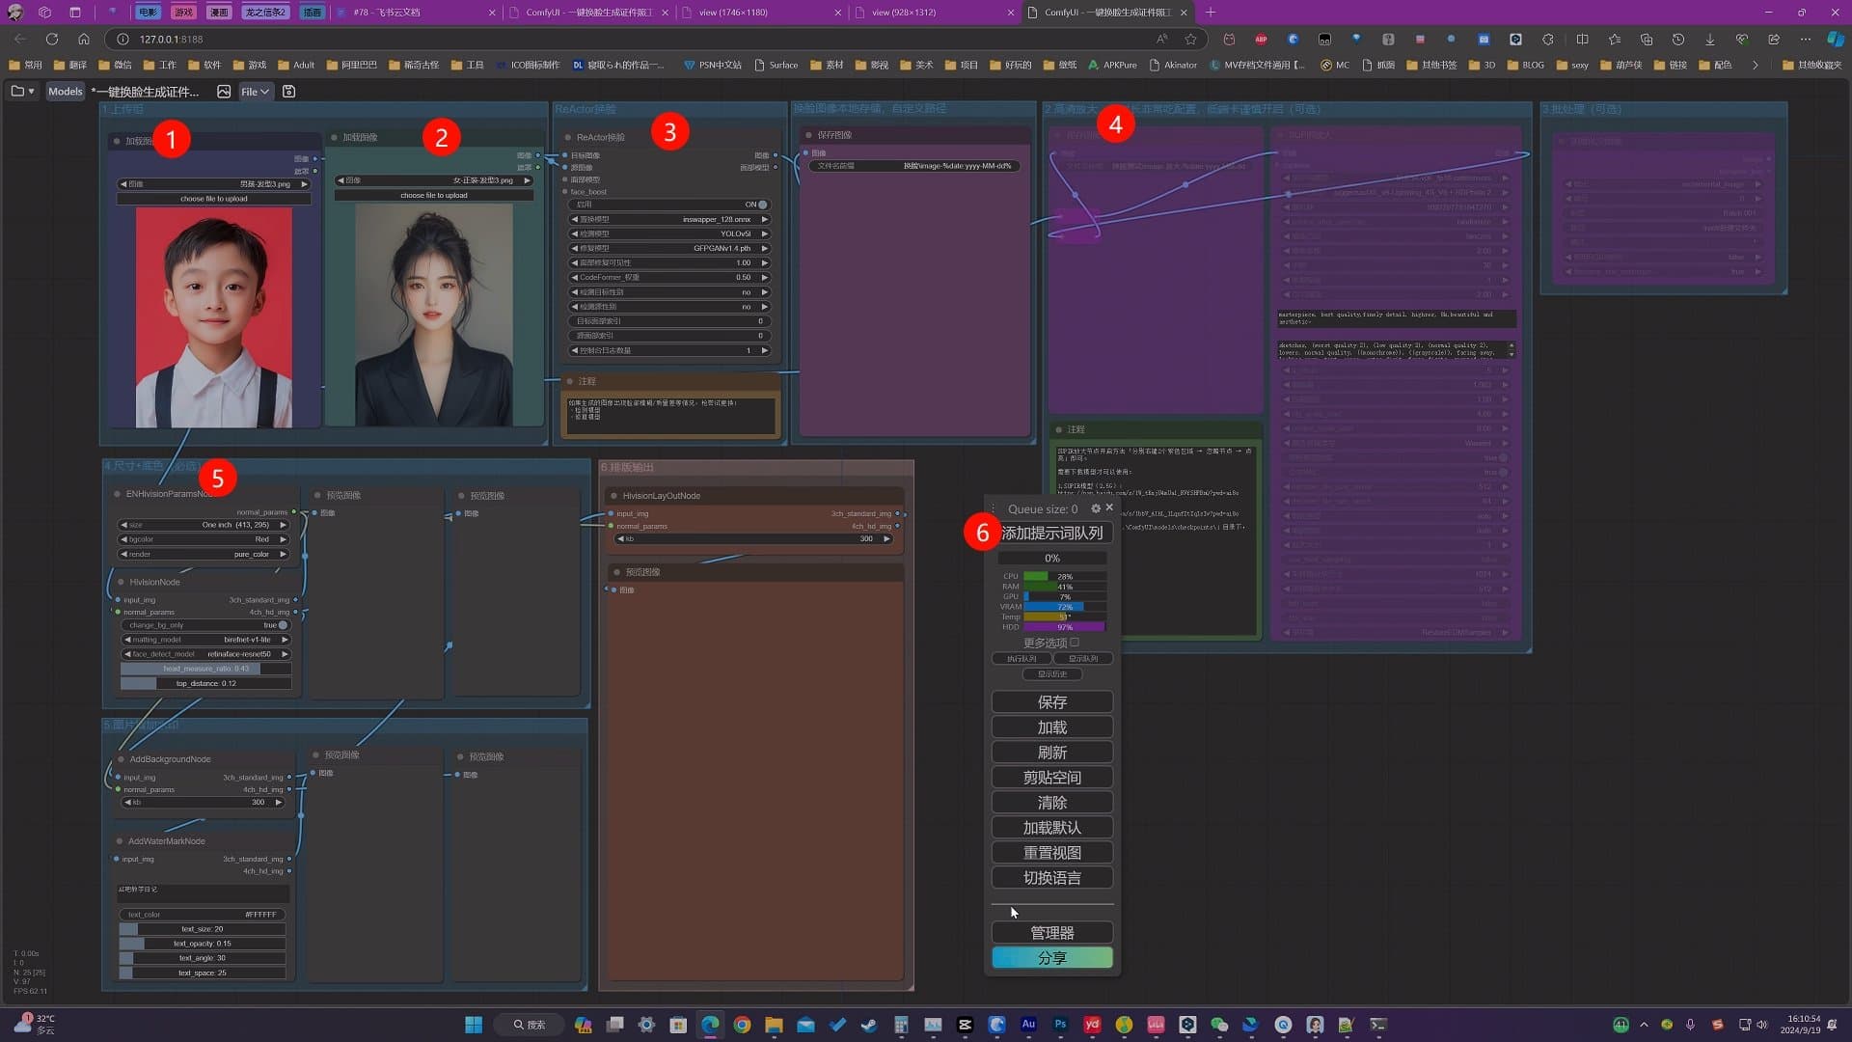Open queue panel settings gear

coord(1096,508)
